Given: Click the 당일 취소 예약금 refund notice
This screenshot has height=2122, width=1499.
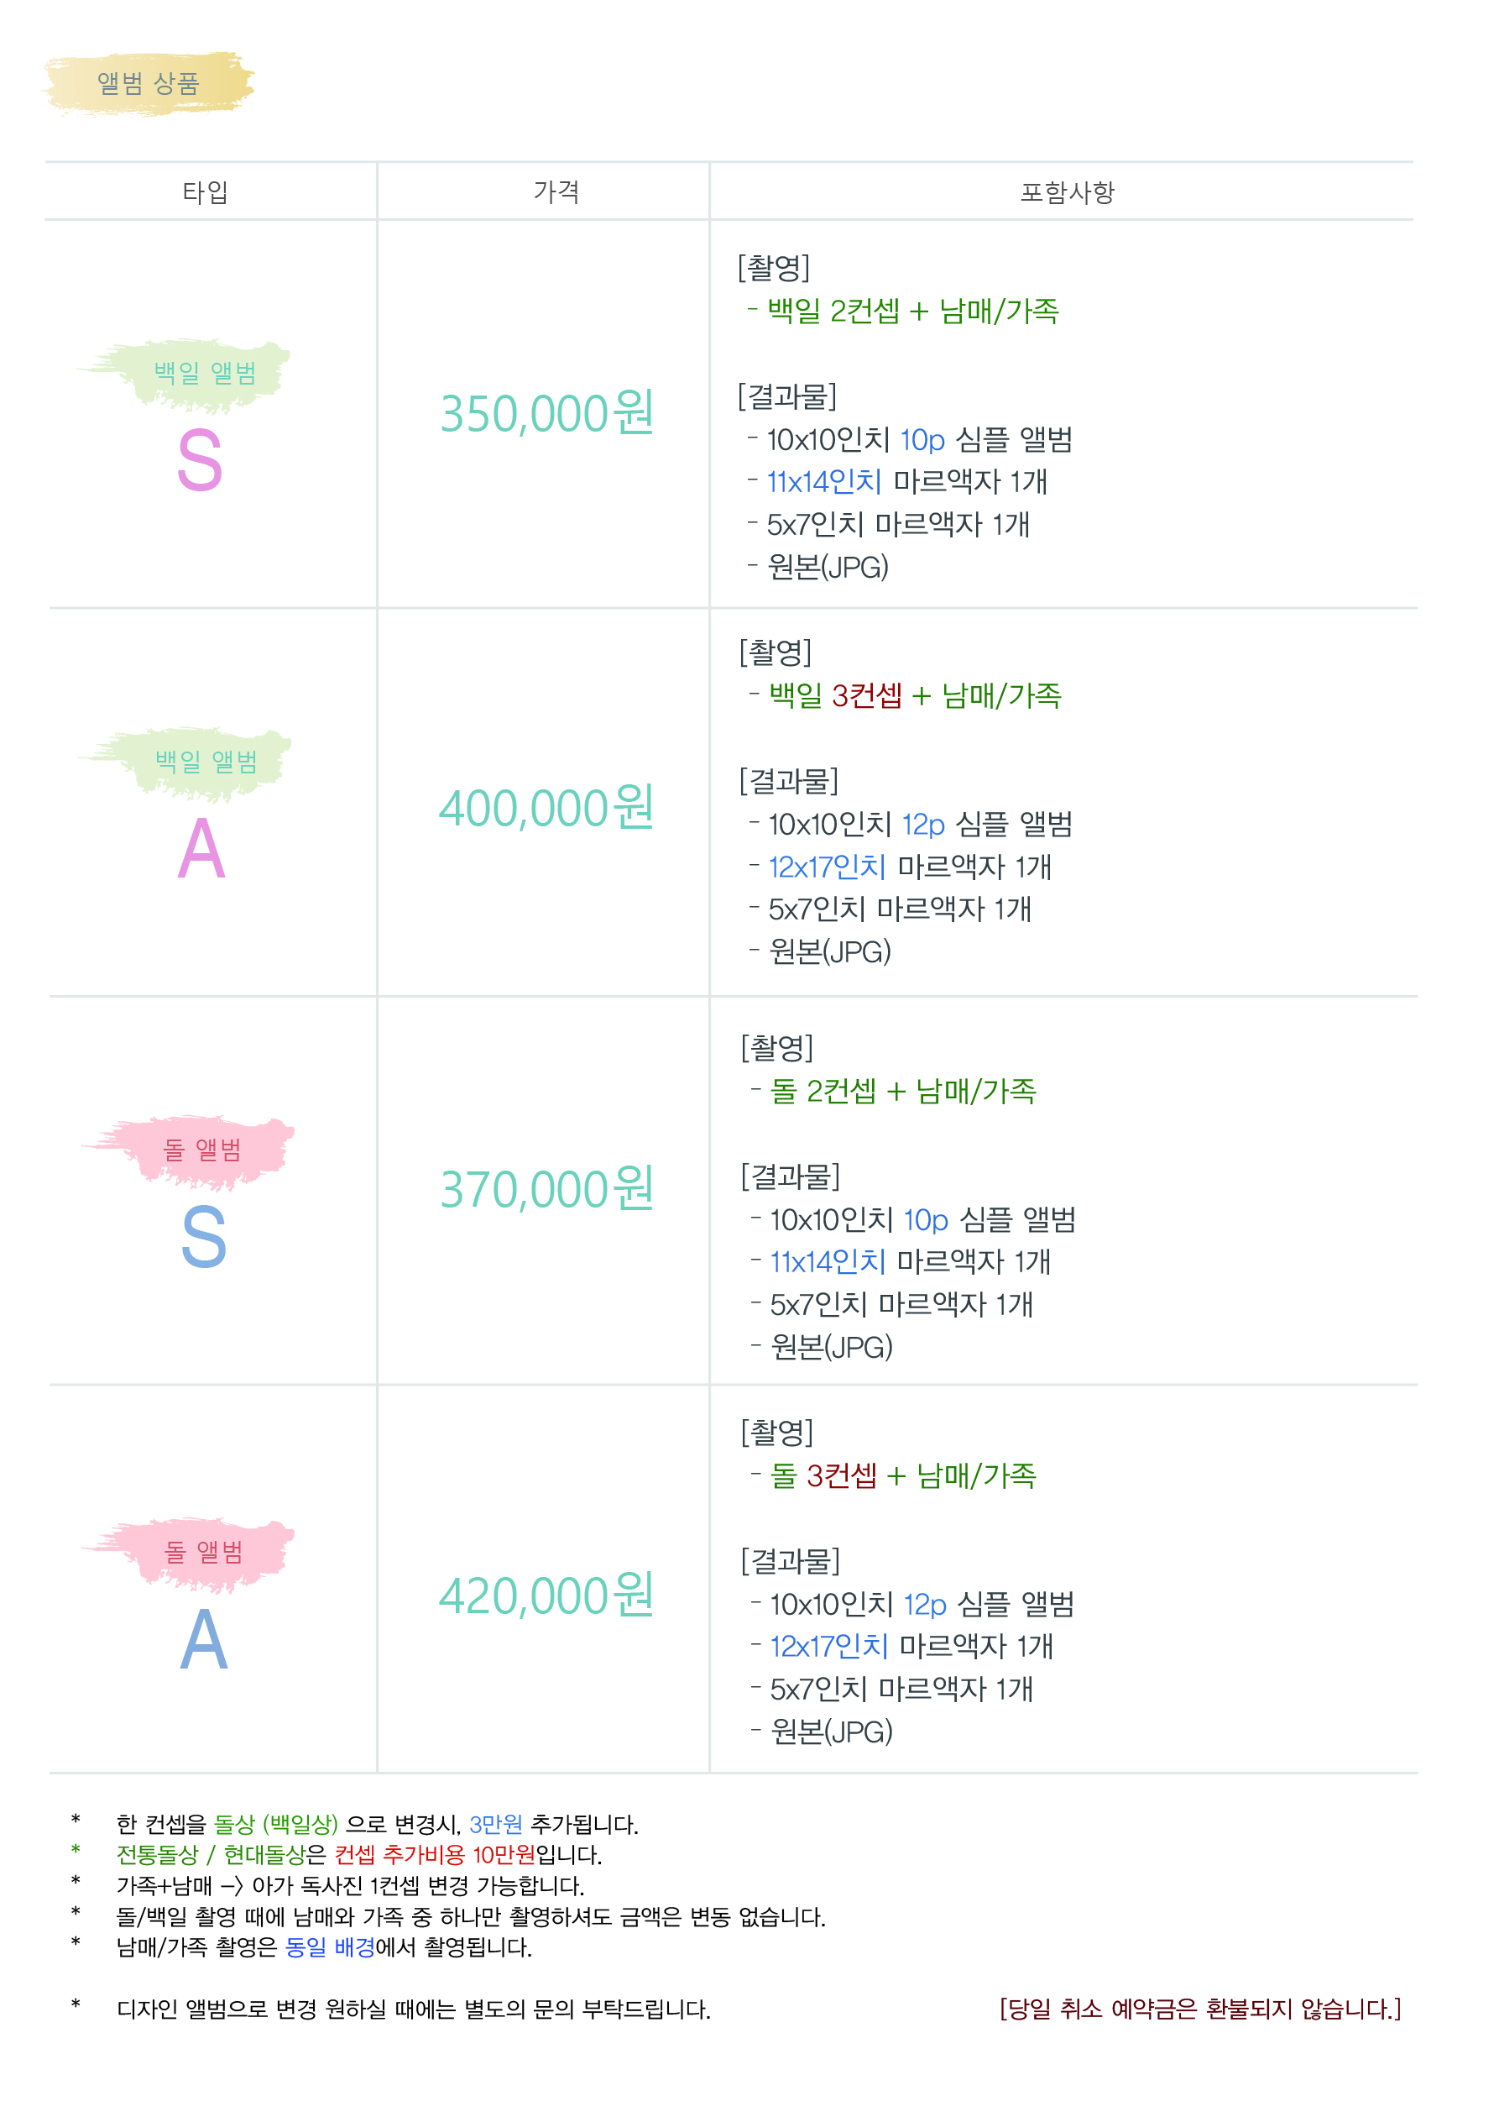Looking at the screenshot, I should point(1199,2009).
